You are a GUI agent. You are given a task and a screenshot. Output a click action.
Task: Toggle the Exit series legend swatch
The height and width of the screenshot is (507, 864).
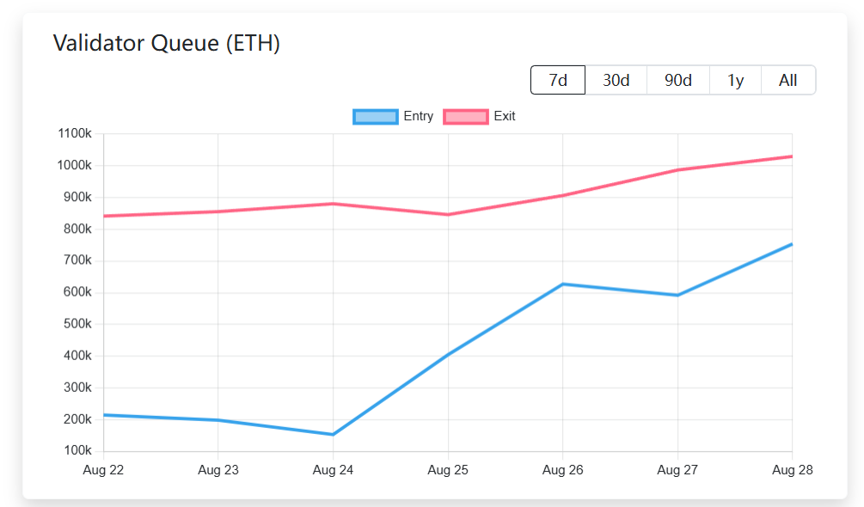coord(466,117)
